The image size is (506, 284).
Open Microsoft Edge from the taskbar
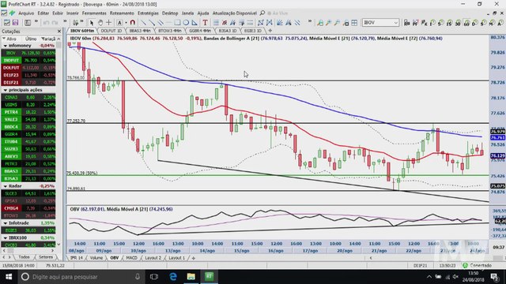coord(173,277)
